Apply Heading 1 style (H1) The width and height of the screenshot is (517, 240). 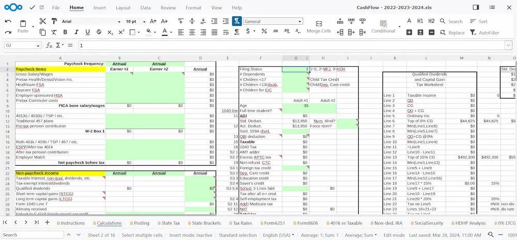pyautogui.click(x=420, y=21)
